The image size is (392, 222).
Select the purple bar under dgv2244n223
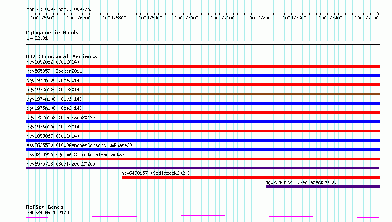322,187
